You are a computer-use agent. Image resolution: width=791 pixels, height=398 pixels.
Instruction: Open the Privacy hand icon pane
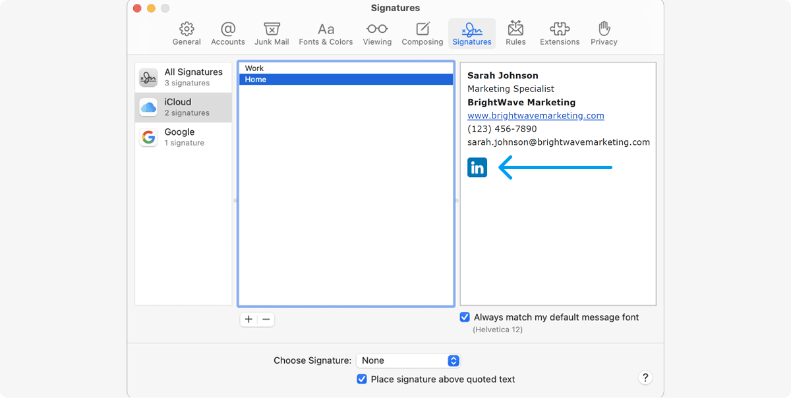pyautogui.click(x=604, y=33)
